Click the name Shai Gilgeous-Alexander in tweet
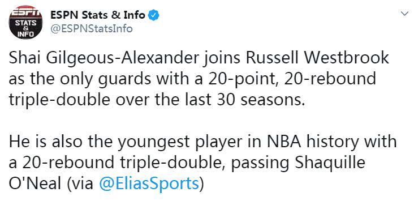This screenshot has width=414, height=205. click(x=103, y=58)
